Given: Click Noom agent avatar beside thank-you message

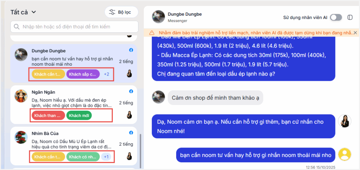Looking at the screenshot, I should coord(344,121).
